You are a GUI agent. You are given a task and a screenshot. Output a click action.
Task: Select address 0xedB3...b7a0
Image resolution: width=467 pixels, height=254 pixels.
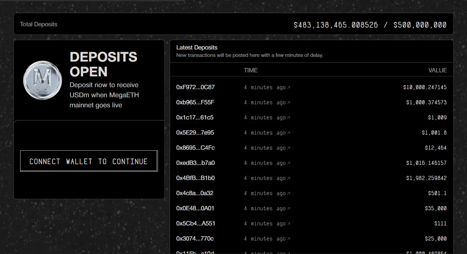point(196,163)
